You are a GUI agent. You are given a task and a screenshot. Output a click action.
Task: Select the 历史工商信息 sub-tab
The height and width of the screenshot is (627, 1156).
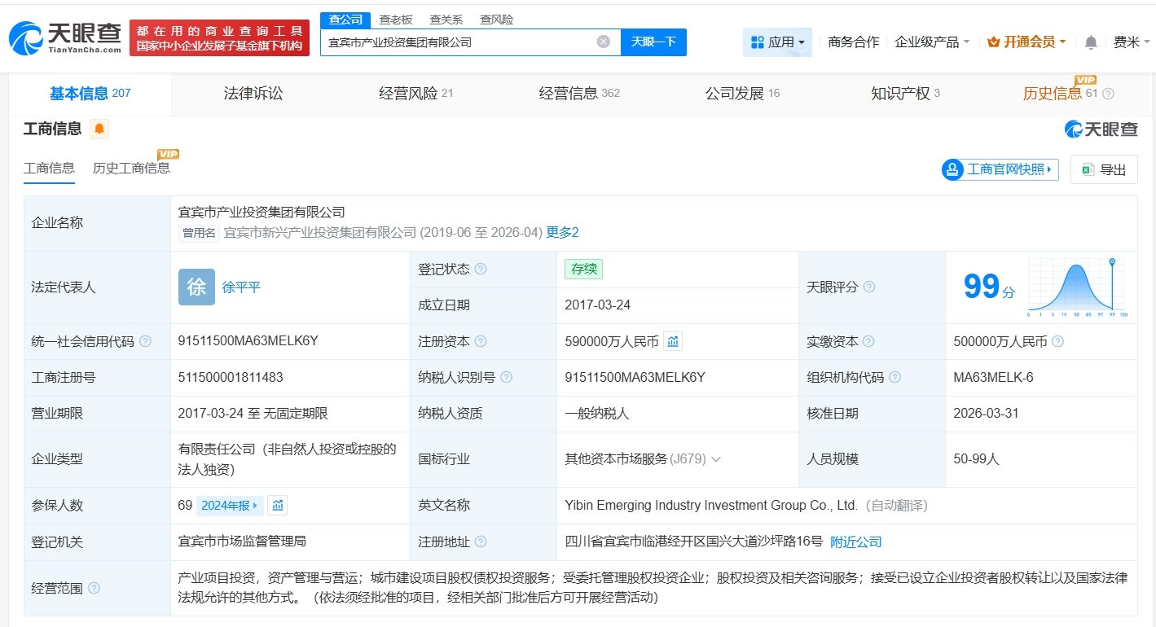131,169
